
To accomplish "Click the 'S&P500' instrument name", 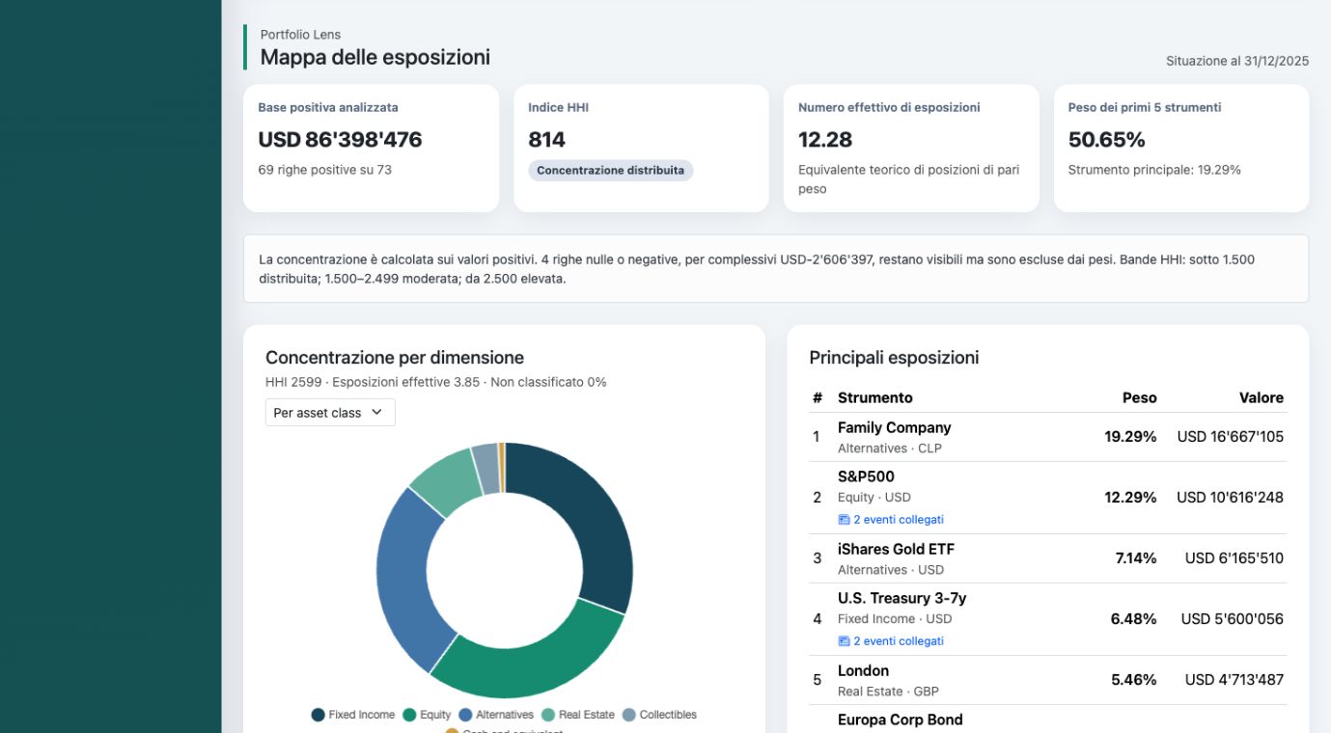I will [x=866, y=476].
